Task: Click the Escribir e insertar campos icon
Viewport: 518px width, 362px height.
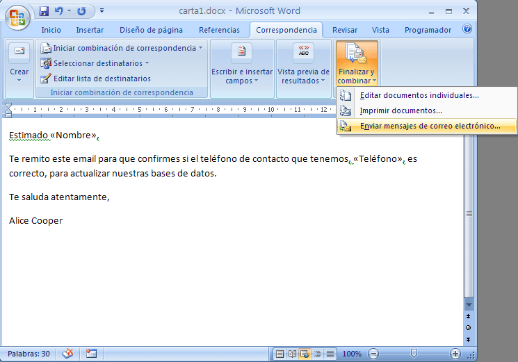Action: 242,52
